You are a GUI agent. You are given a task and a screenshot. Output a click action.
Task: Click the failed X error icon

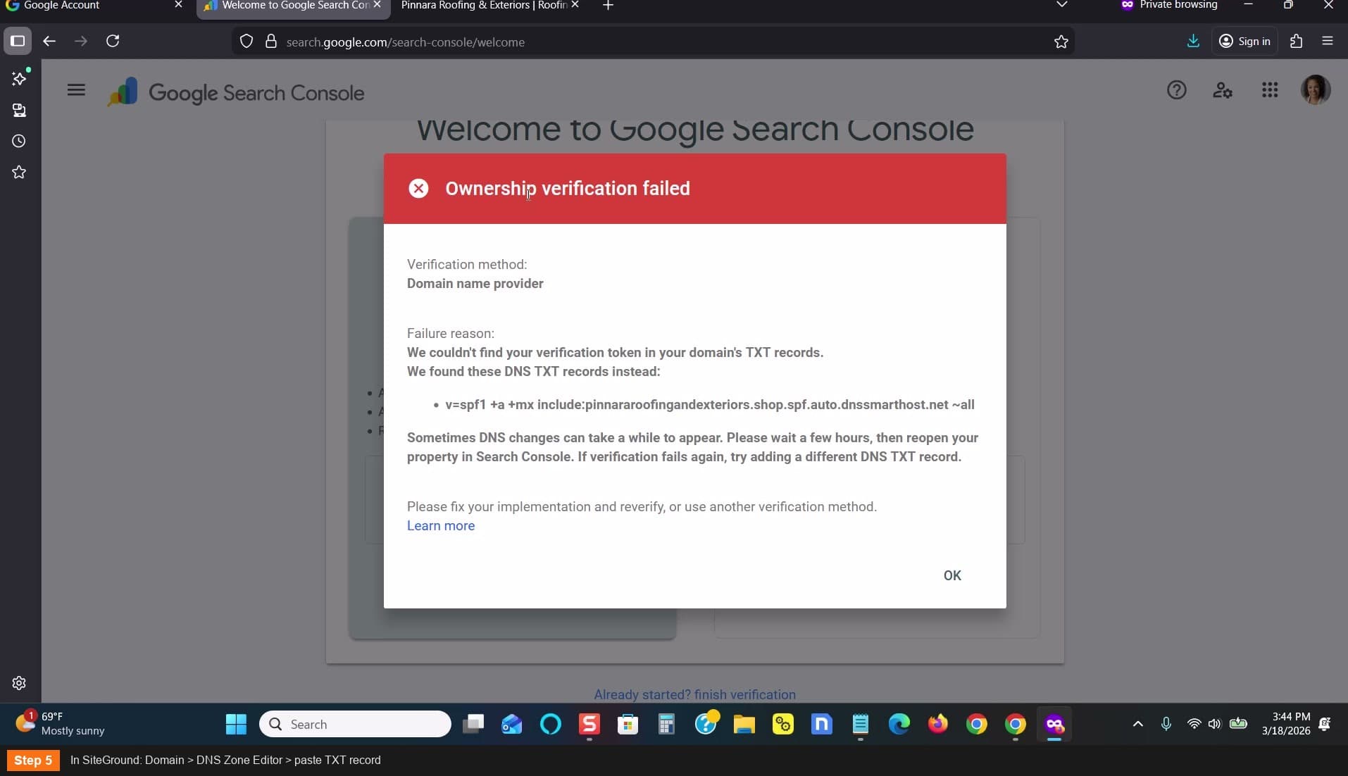(418, 189)
